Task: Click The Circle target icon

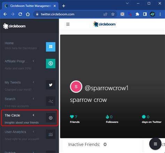Action: click(x=50, y=118)
